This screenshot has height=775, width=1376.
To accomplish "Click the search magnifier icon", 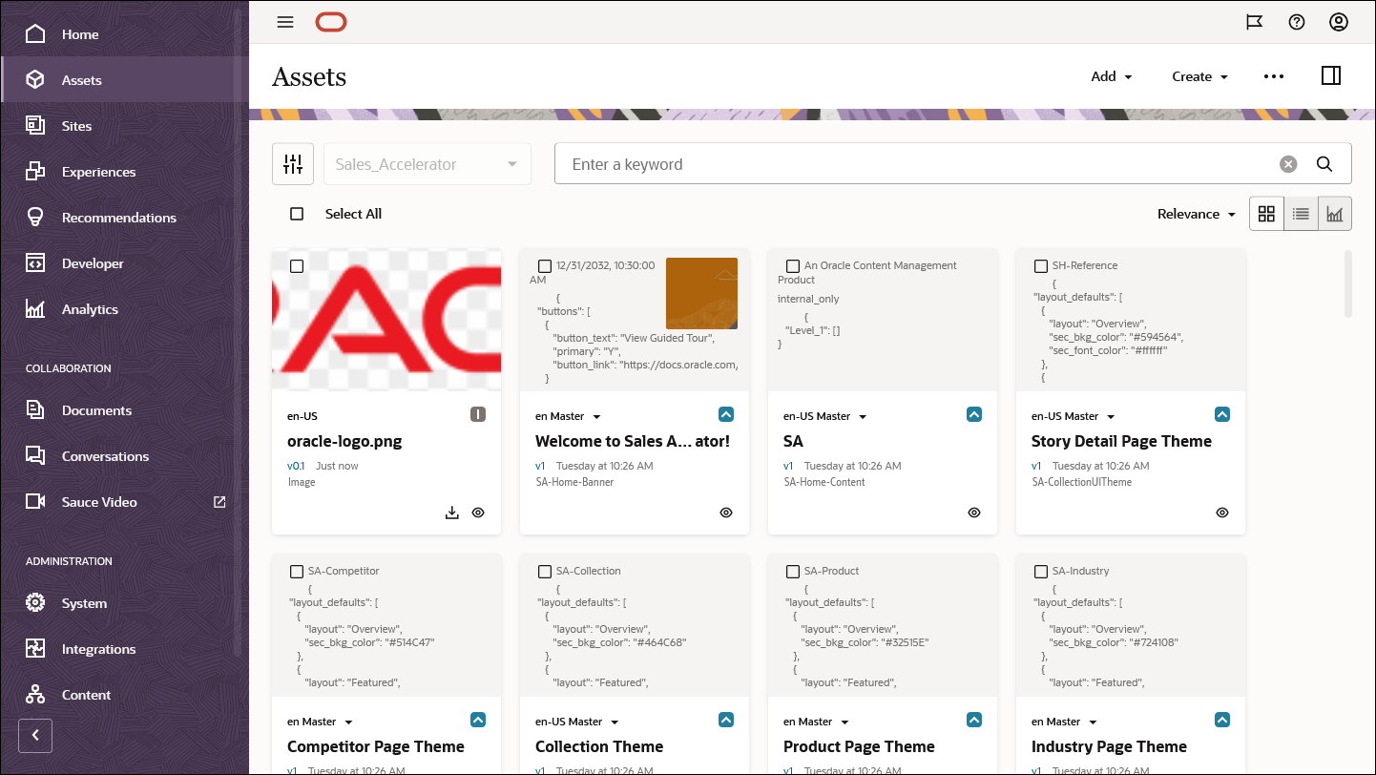I will 1324,163.
